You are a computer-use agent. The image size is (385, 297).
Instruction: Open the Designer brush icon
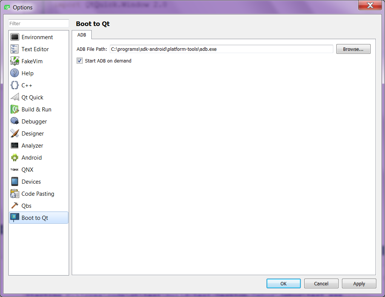point(14,133)
